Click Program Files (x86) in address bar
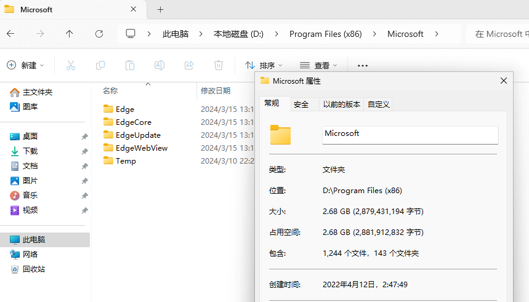529x302 pixels. click(x=325, y=34)
